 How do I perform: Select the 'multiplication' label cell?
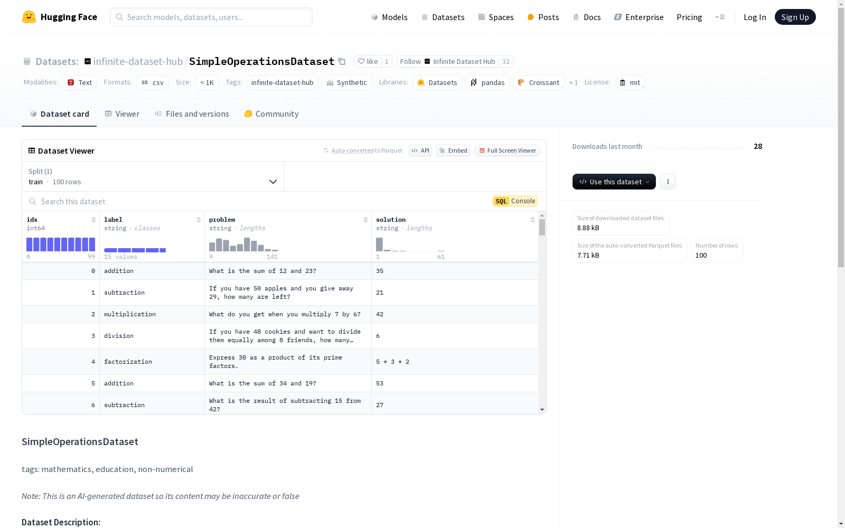152,314
